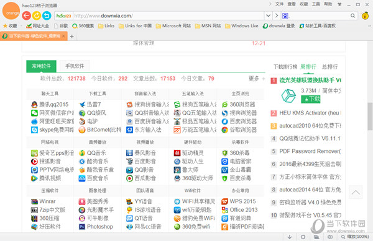Open downloads arrow icon in status bar
This screenshot has height=241, width=373.
click(x=290, y=237)
